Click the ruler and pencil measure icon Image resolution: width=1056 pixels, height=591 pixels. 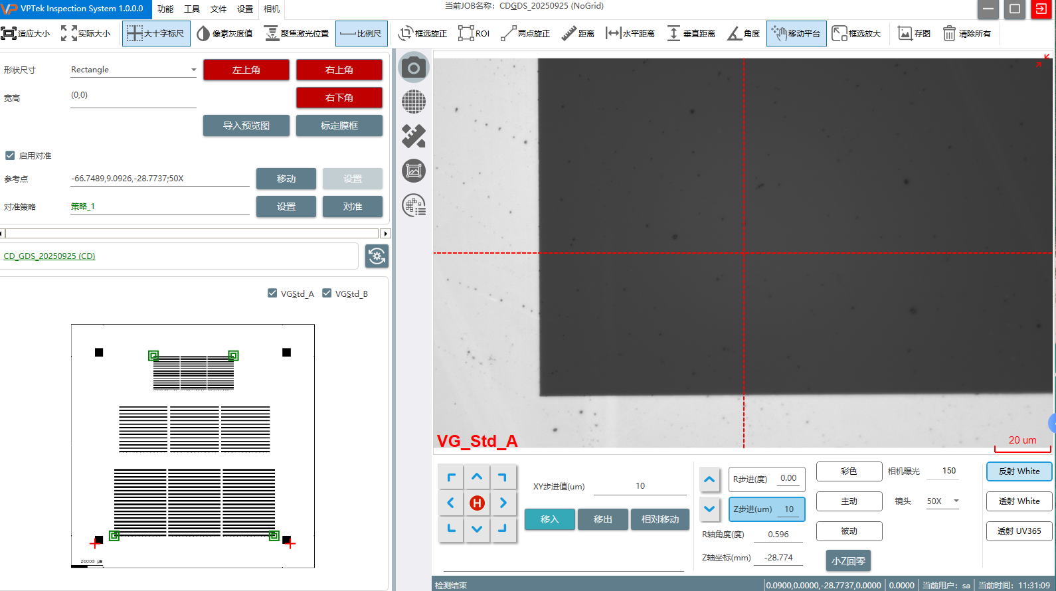(x=414, y=136)
